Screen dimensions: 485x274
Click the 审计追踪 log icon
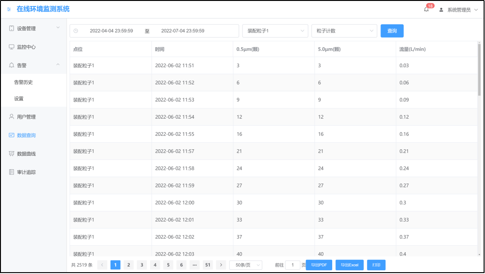click(x=12, y=172)
